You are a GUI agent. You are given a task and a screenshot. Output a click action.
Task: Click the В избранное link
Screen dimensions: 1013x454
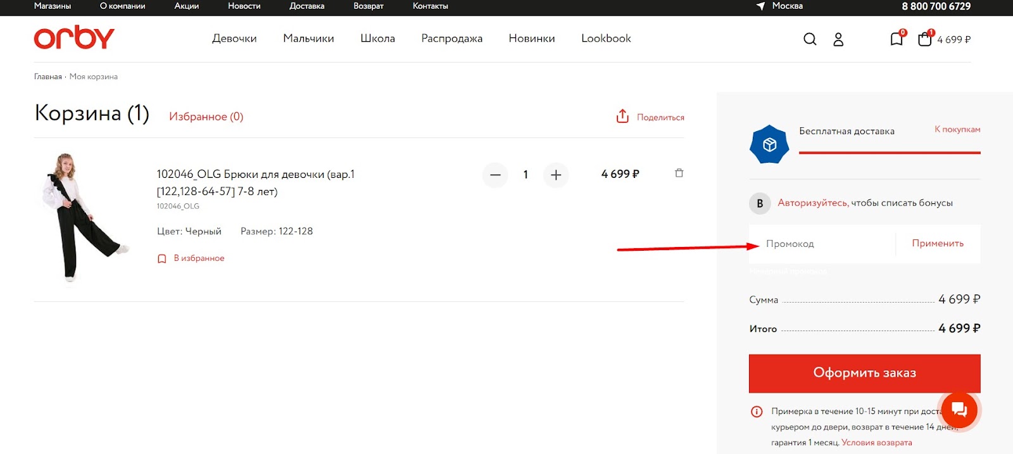coord(199,258)
